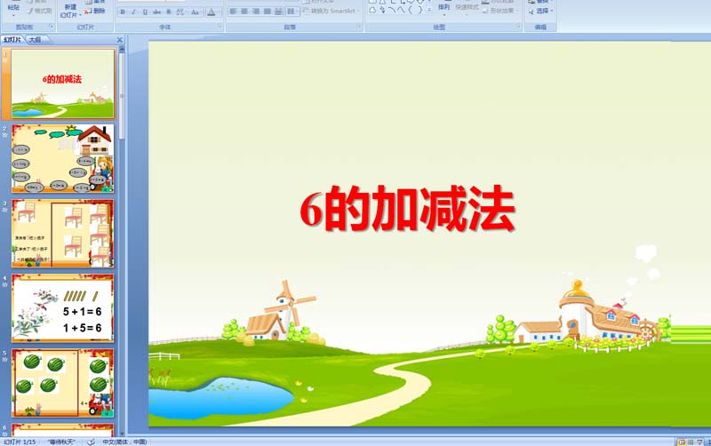
Task: Open the columns button in the paragraph group
Action: click(292, 11)
